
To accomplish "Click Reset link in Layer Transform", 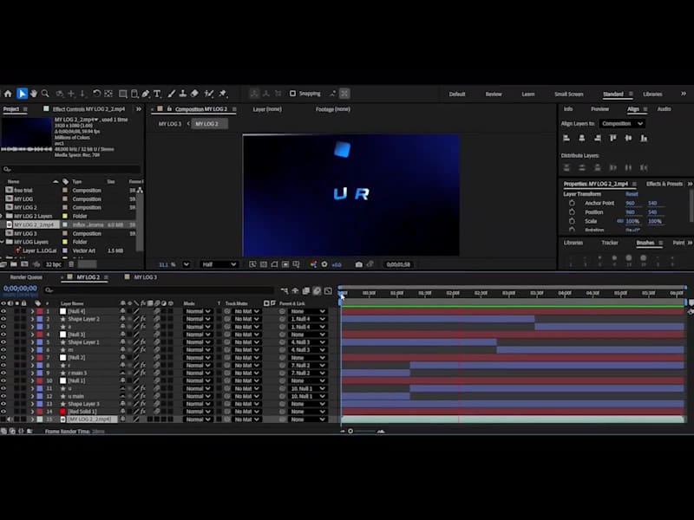I will (632, 194).
